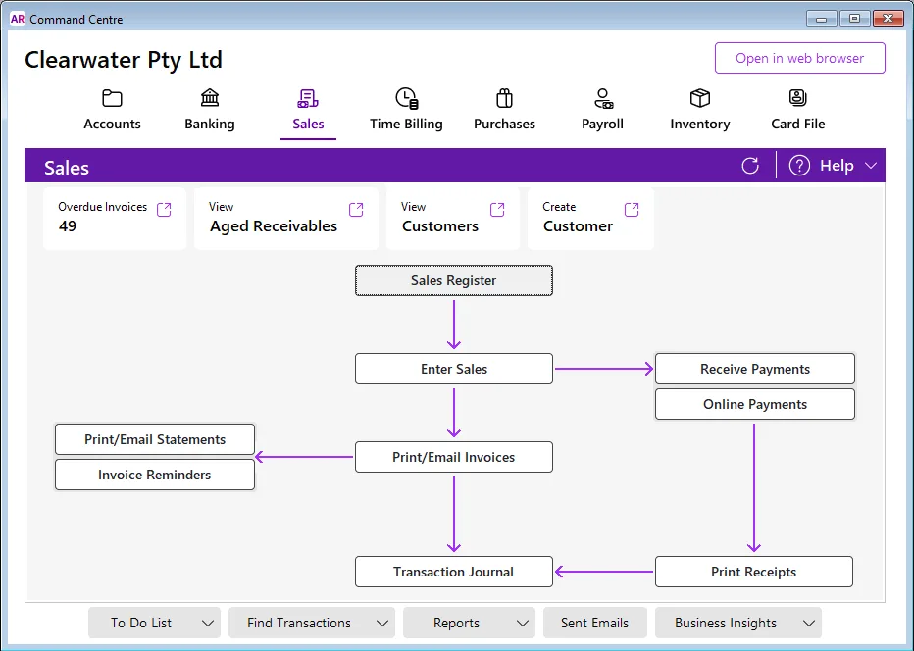
Task: Open Online Payments
Action: click(x=755, y=404)
